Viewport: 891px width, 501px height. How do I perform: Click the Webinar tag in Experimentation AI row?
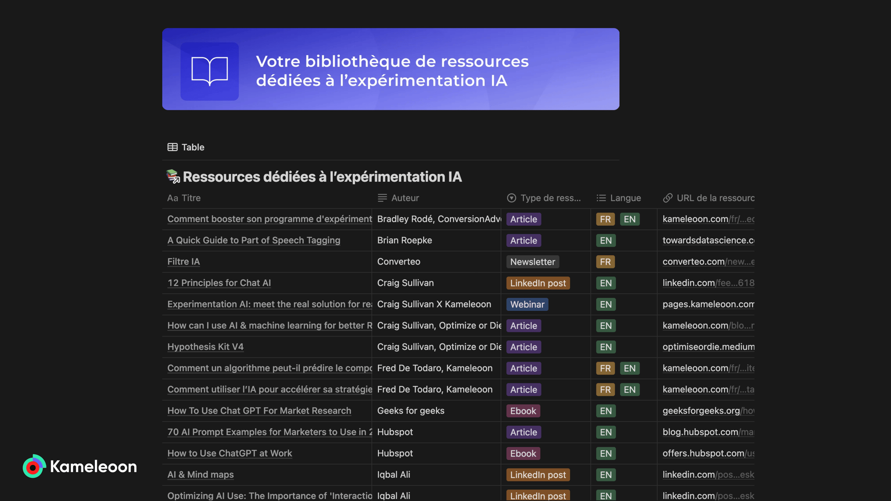[x=527, y=304]
